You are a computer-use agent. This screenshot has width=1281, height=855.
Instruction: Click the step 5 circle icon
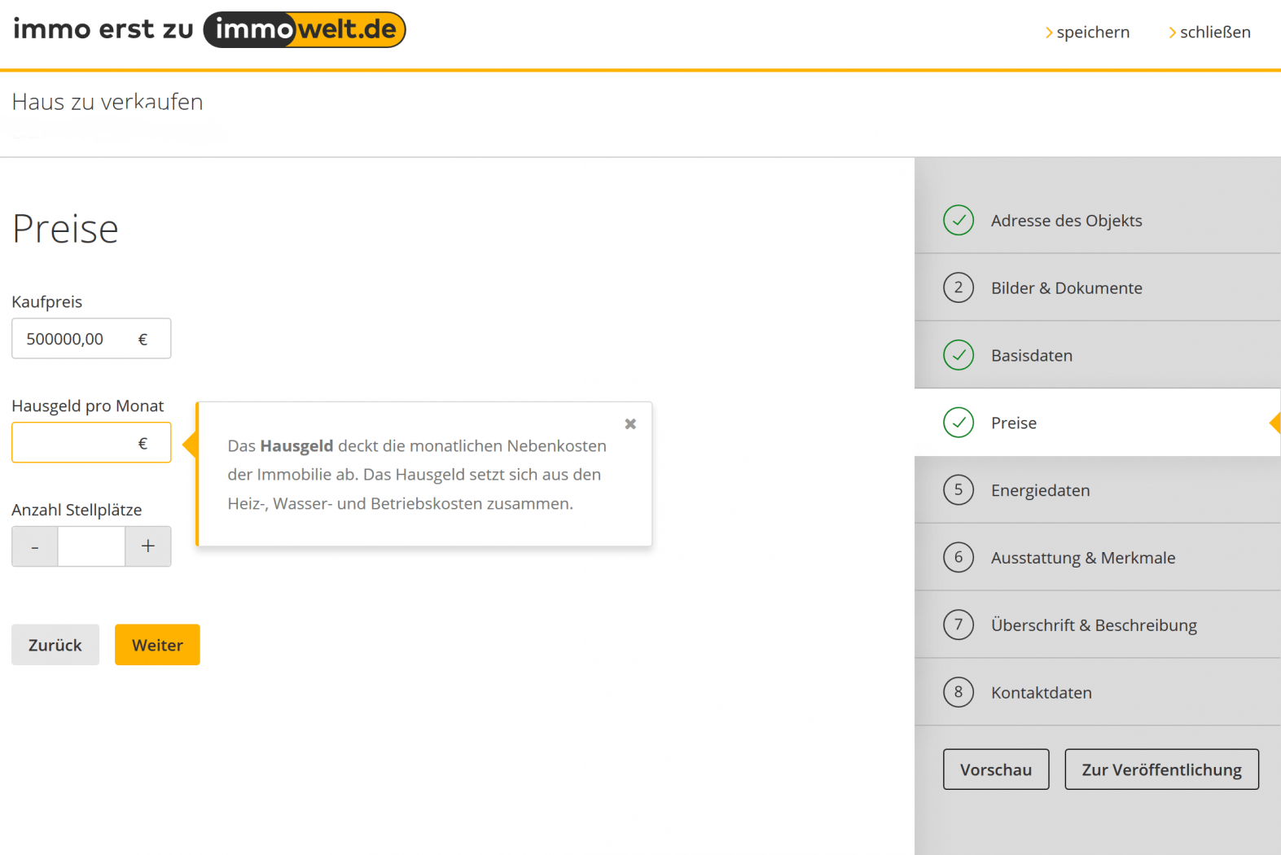pyautogui.click(x=959, y=490)
